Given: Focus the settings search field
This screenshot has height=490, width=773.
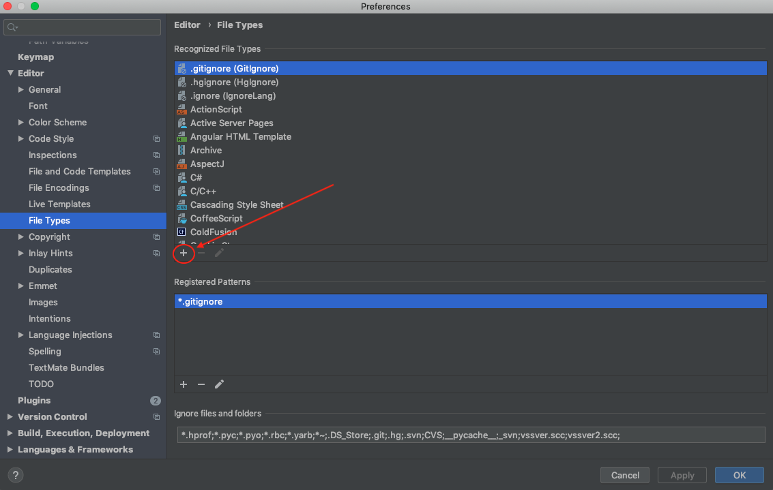Looking at the screenshot, I should pyautogui.click(x=83, y=27).
